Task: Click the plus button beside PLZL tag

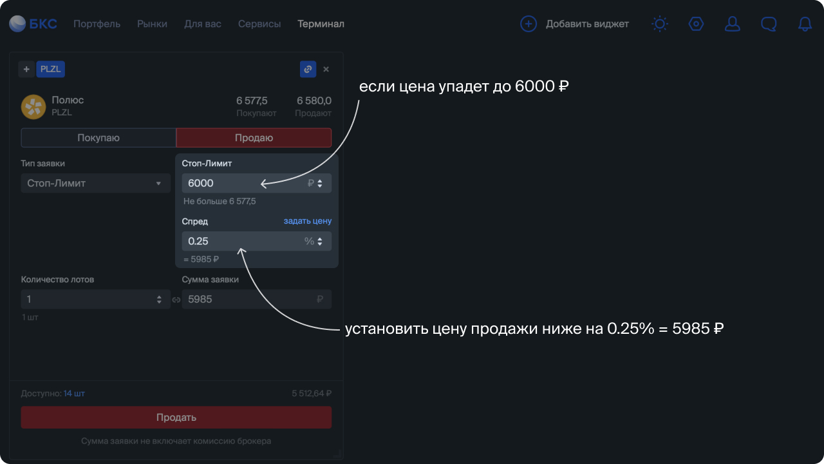Action: tap(26, 69)
